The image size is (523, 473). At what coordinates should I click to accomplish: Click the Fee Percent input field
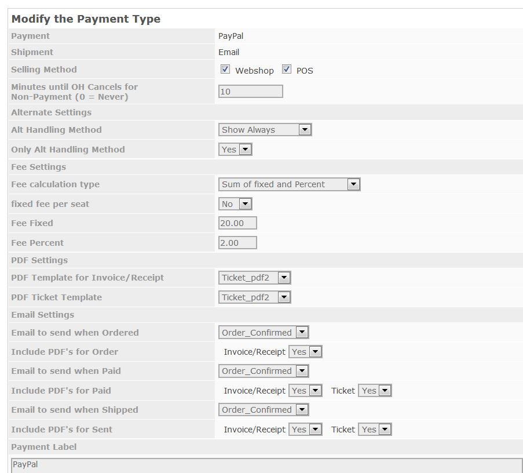click(237, 243)
